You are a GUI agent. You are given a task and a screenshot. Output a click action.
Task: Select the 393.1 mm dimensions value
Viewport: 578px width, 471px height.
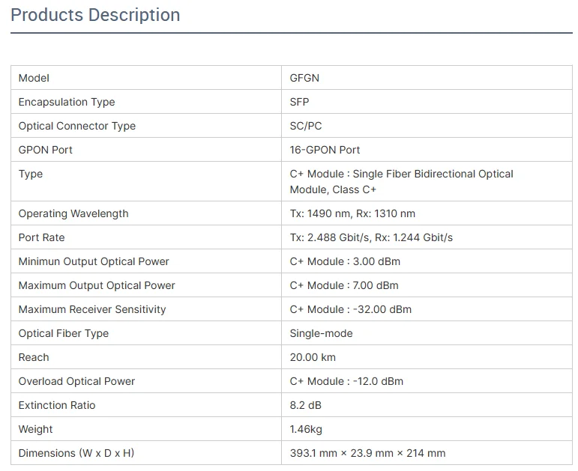[367, 453]
